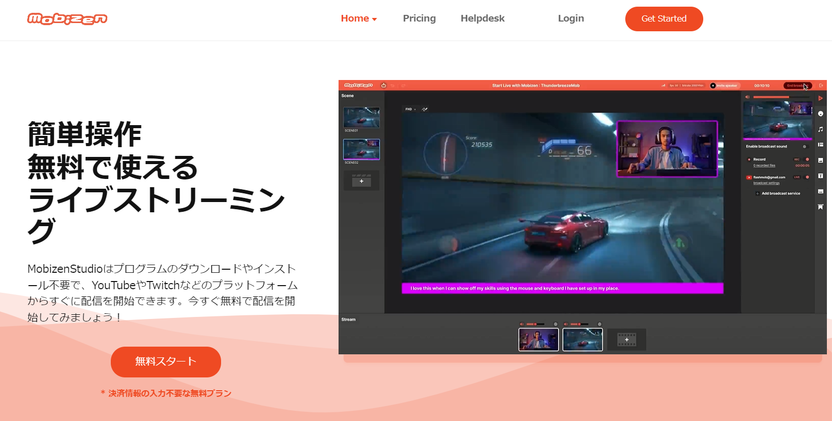Click the YouTube icon beside flashmob@gmail.com

(x=749, y=177)
